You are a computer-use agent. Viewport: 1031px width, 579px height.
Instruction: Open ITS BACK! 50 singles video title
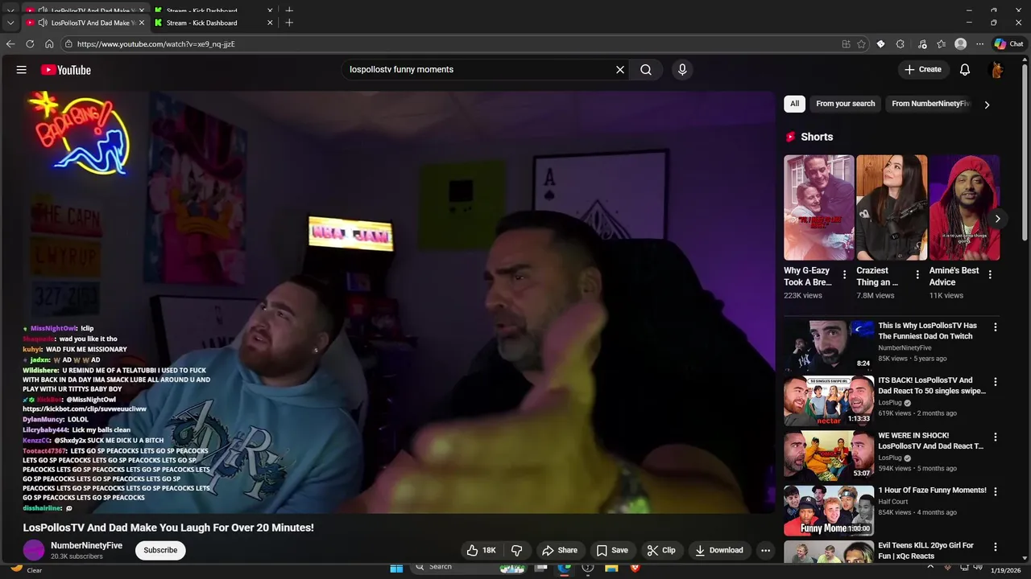pyautogui.click(x=932, y=386)
